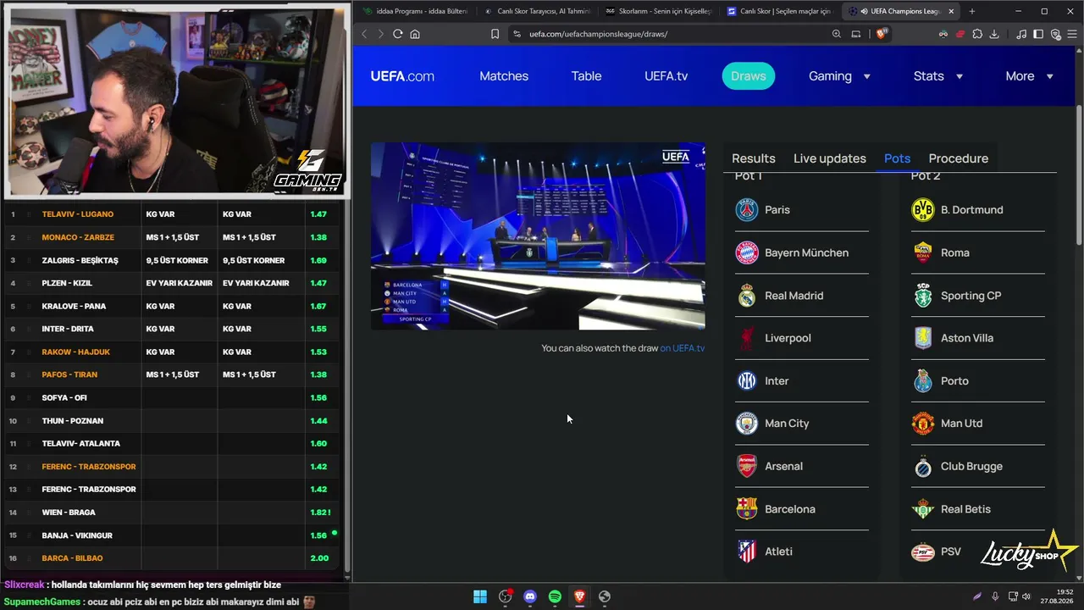The height and width of the screenshot is (610, 1084).
Task: Select the Pots tab
Action: (897, 158)
